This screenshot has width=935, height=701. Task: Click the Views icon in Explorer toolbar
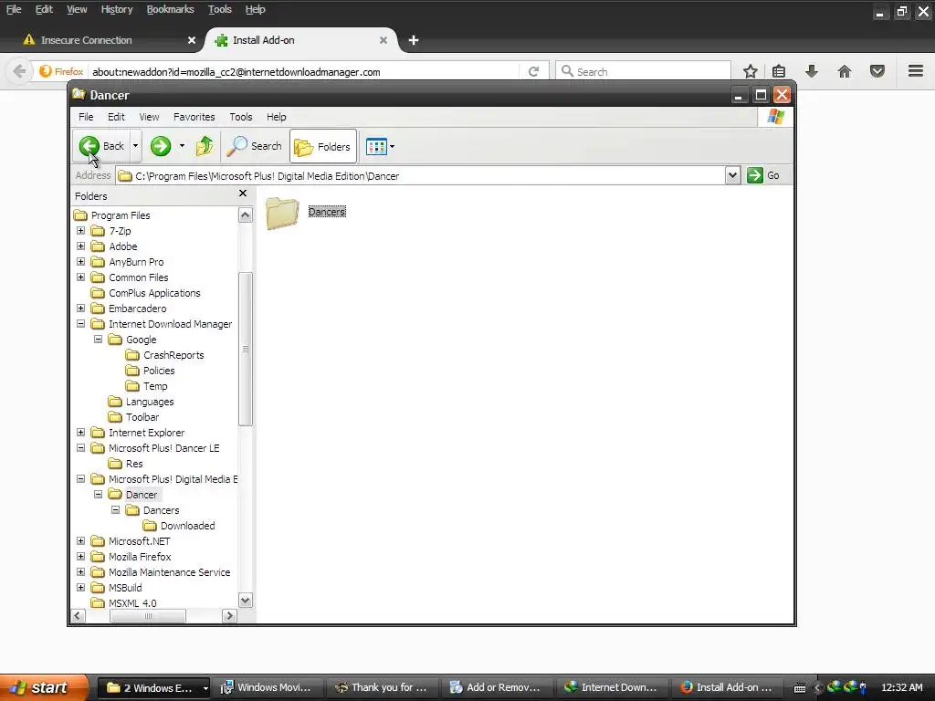[376, 146]
